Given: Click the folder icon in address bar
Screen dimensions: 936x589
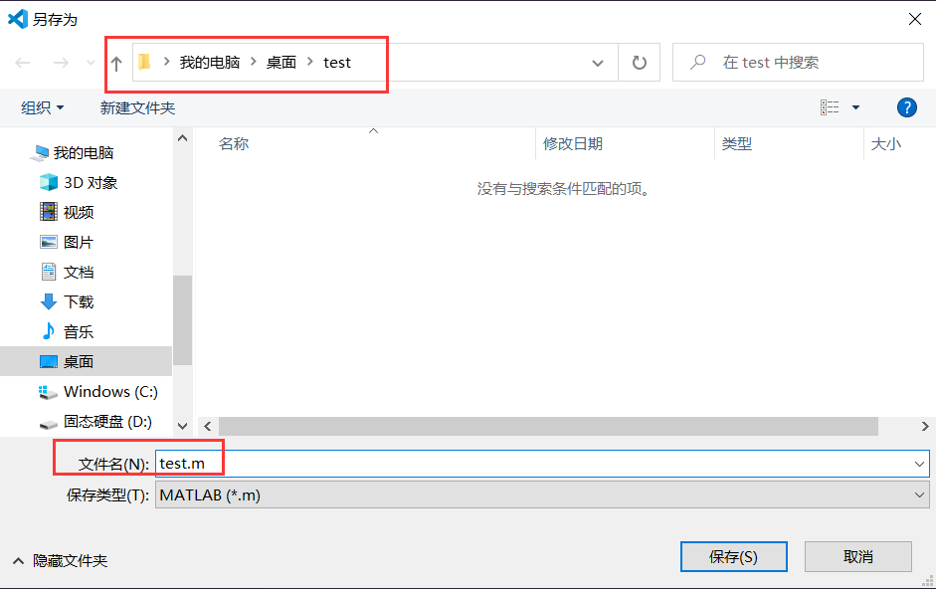Looking at the screenshot, I should pyautogui.click(x=144, y=62).
